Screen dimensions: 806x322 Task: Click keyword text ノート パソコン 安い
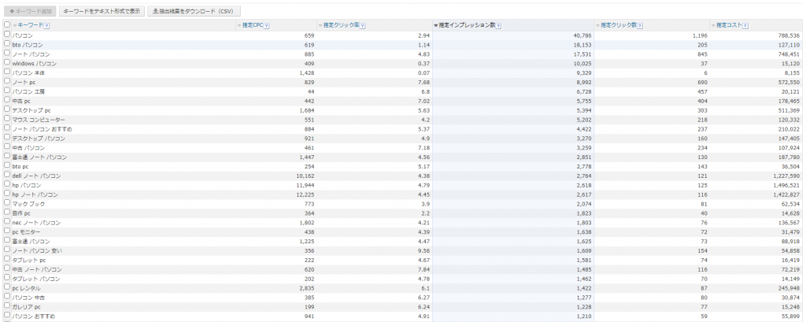click(x=37, y=250)
